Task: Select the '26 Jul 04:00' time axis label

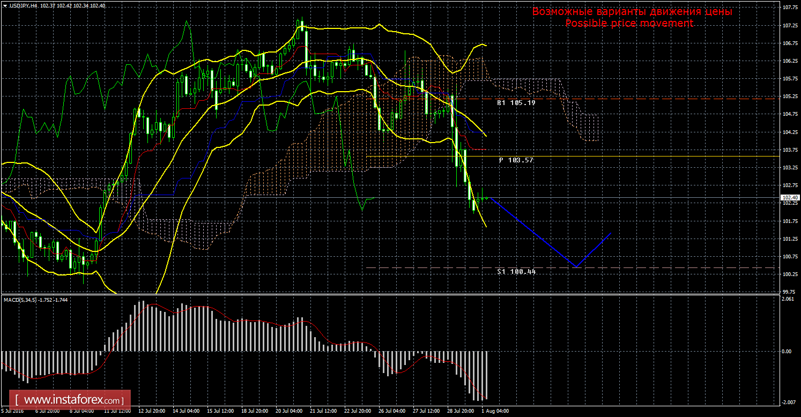Action: click(392, 412)
